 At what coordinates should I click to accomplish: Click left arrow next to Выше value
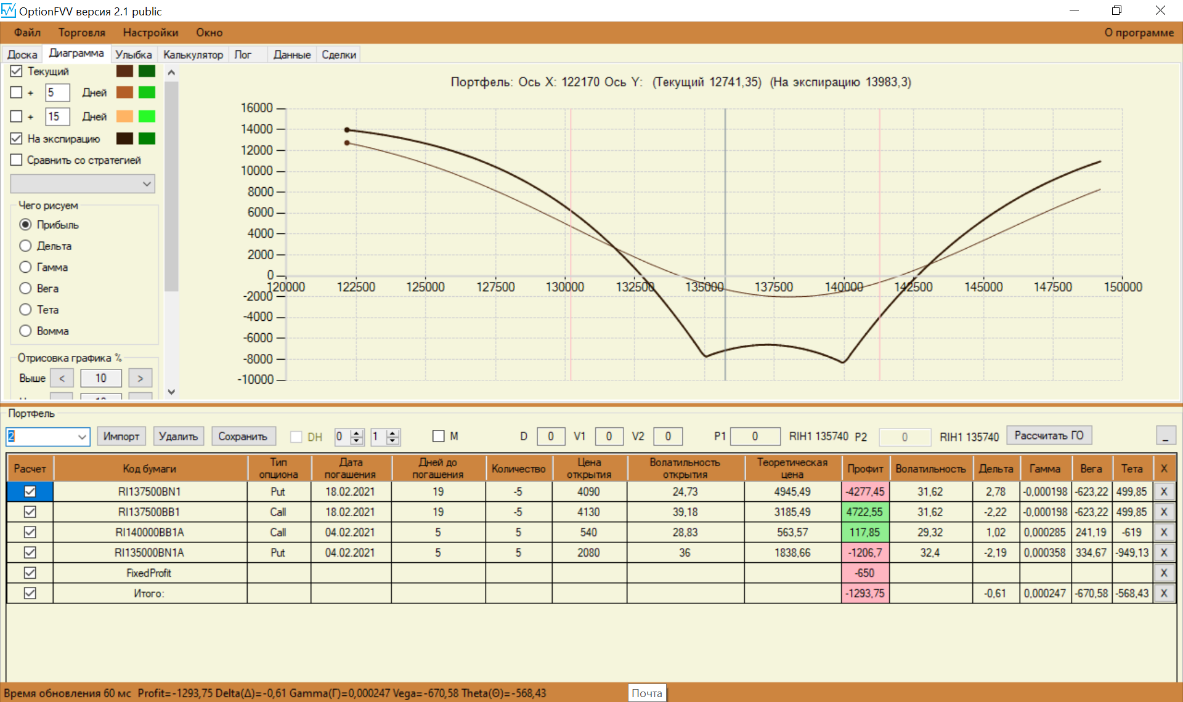[x=62, y=378]
